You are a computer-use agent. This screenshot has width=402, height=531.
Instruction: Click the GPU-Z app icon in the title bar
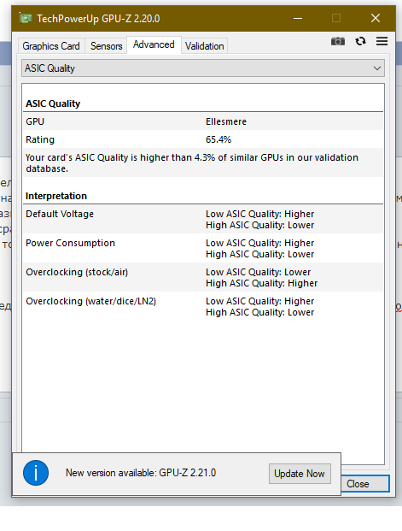(x=26, y=18)
